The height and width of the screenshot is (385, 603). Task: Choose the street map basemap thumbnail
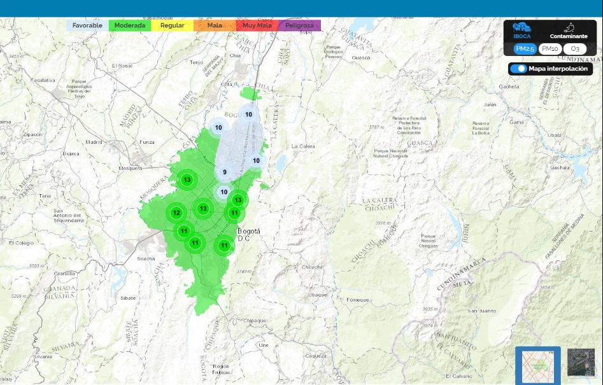coord(538,365)
